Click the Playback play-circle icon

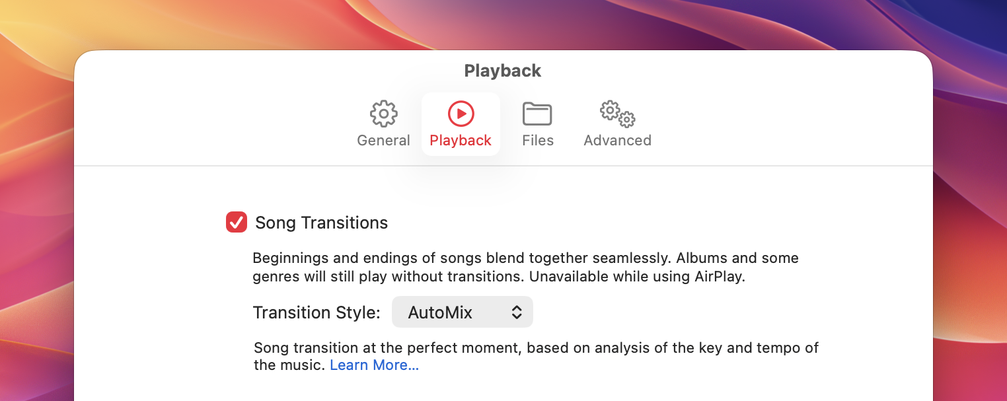pyautogui.click(x=461, y=114)
